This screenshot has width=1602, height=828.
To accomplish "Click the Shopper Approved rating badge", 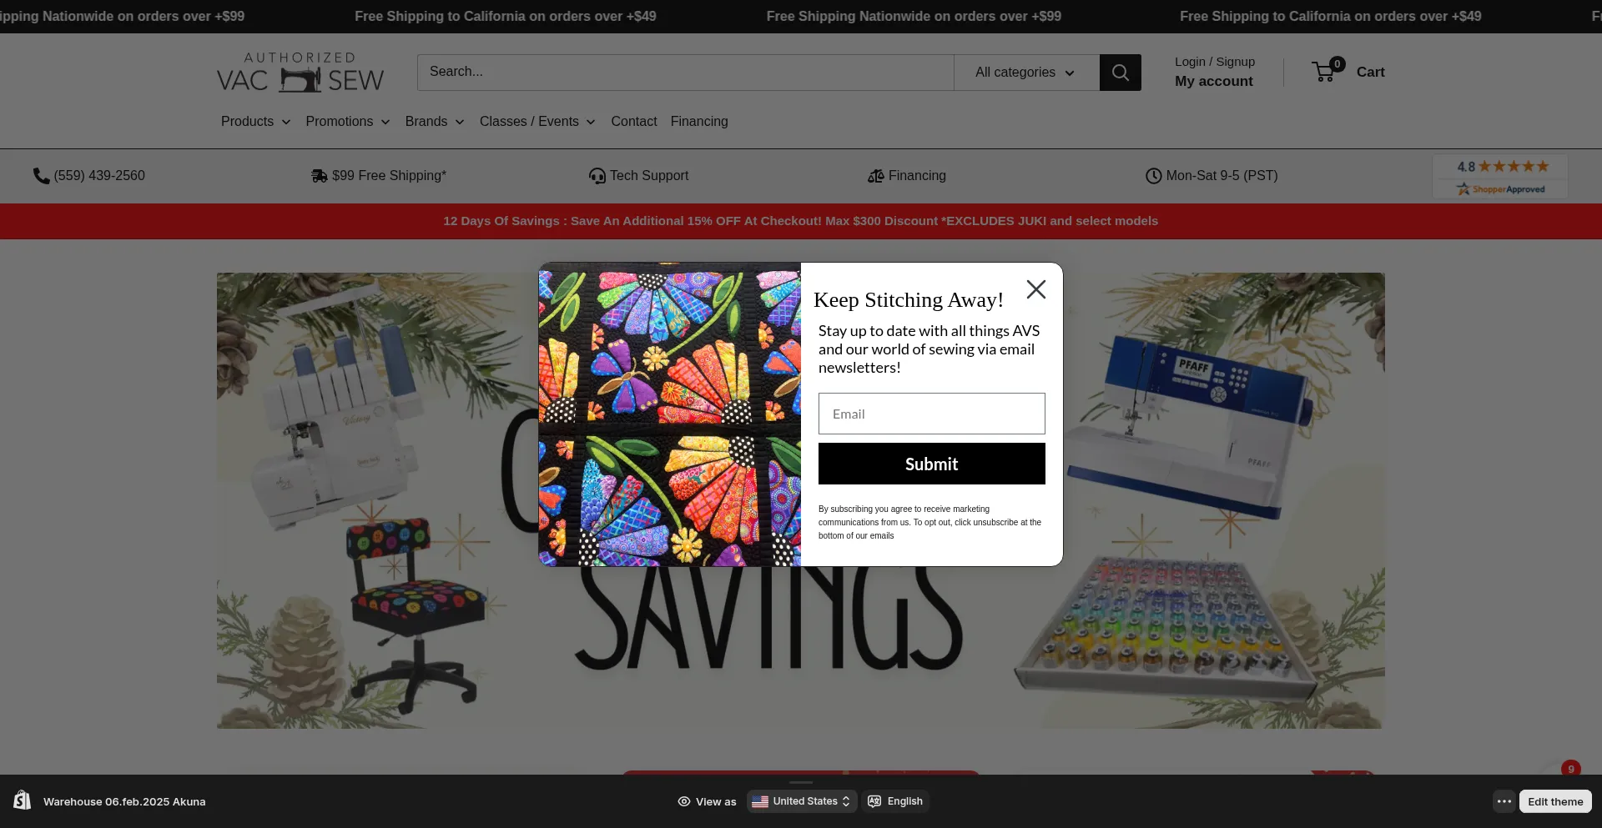I will 1500,176.
